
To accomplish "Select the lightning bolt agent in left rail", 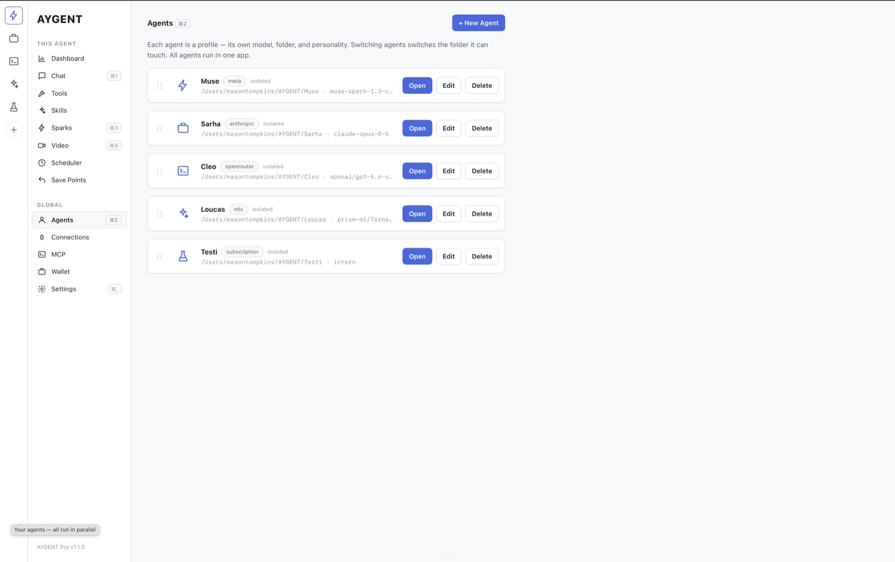I will click(x=14, y=16).
